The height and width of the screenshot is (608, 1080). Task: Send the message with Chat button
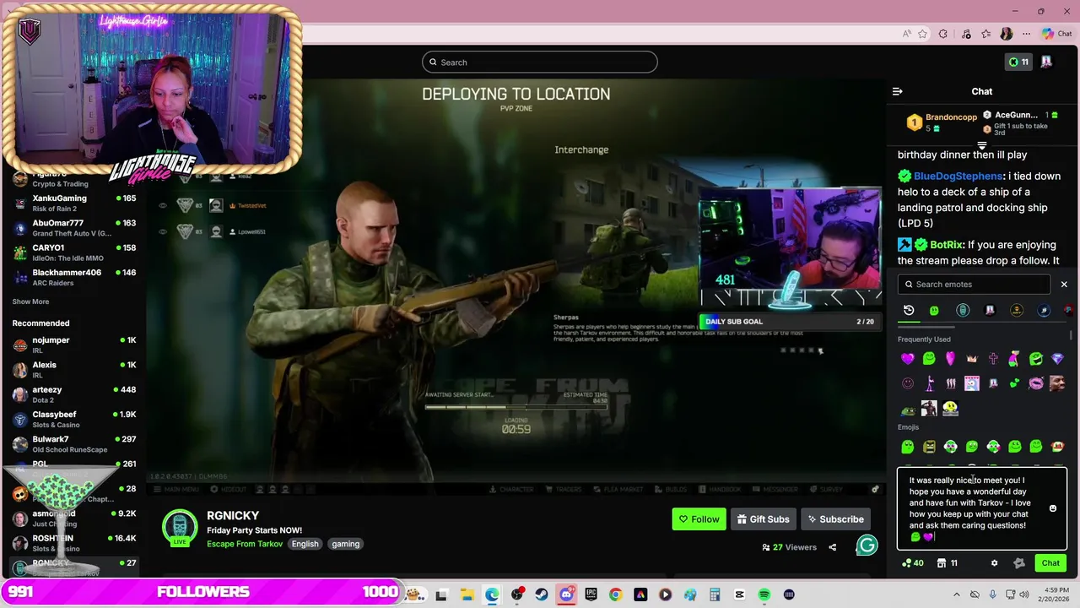(x=1050, y=563)
